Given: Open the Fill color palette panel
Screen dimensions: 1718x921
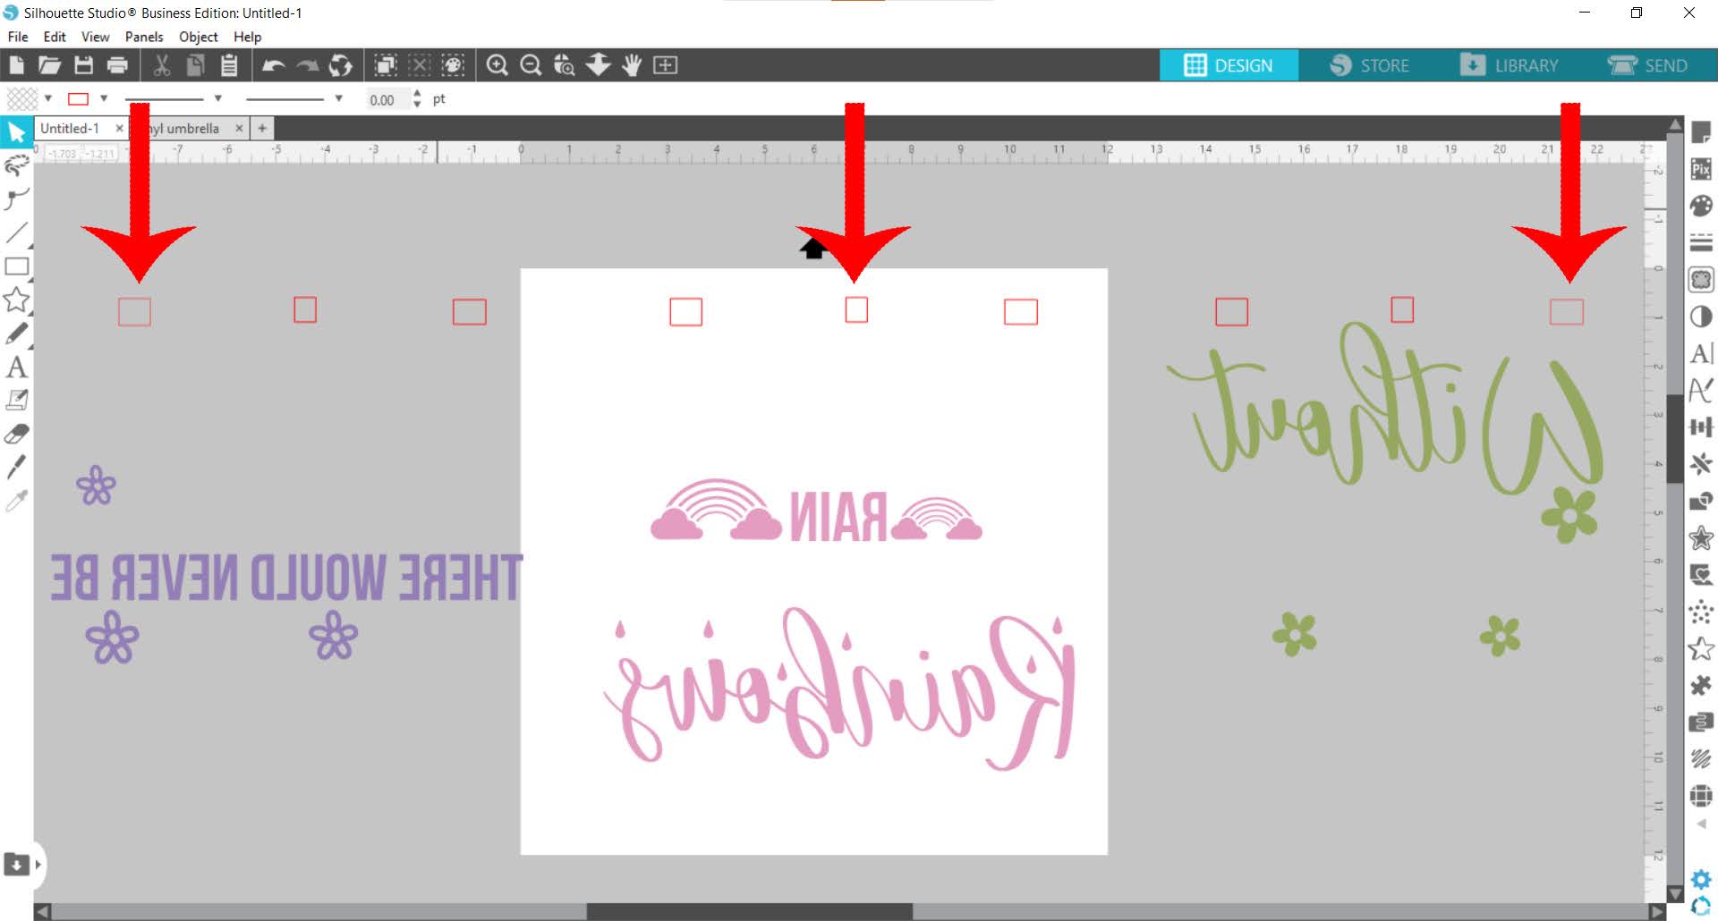Looking at the screenshot, I should click(1701, 206).
